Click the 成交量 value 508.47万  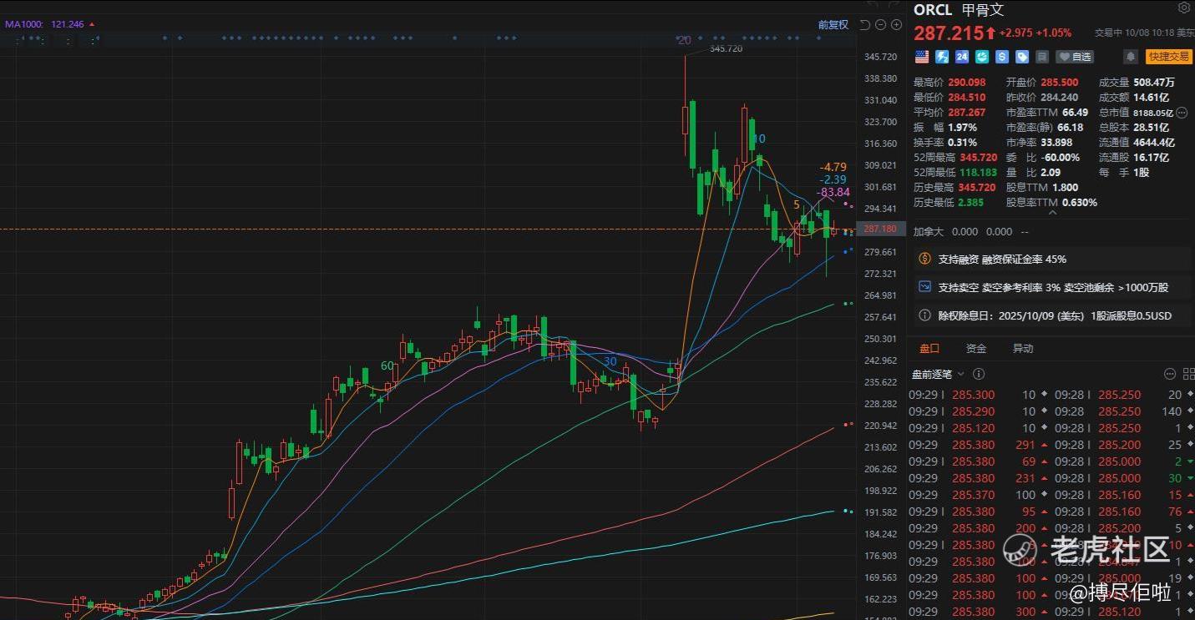(1154, 82)
